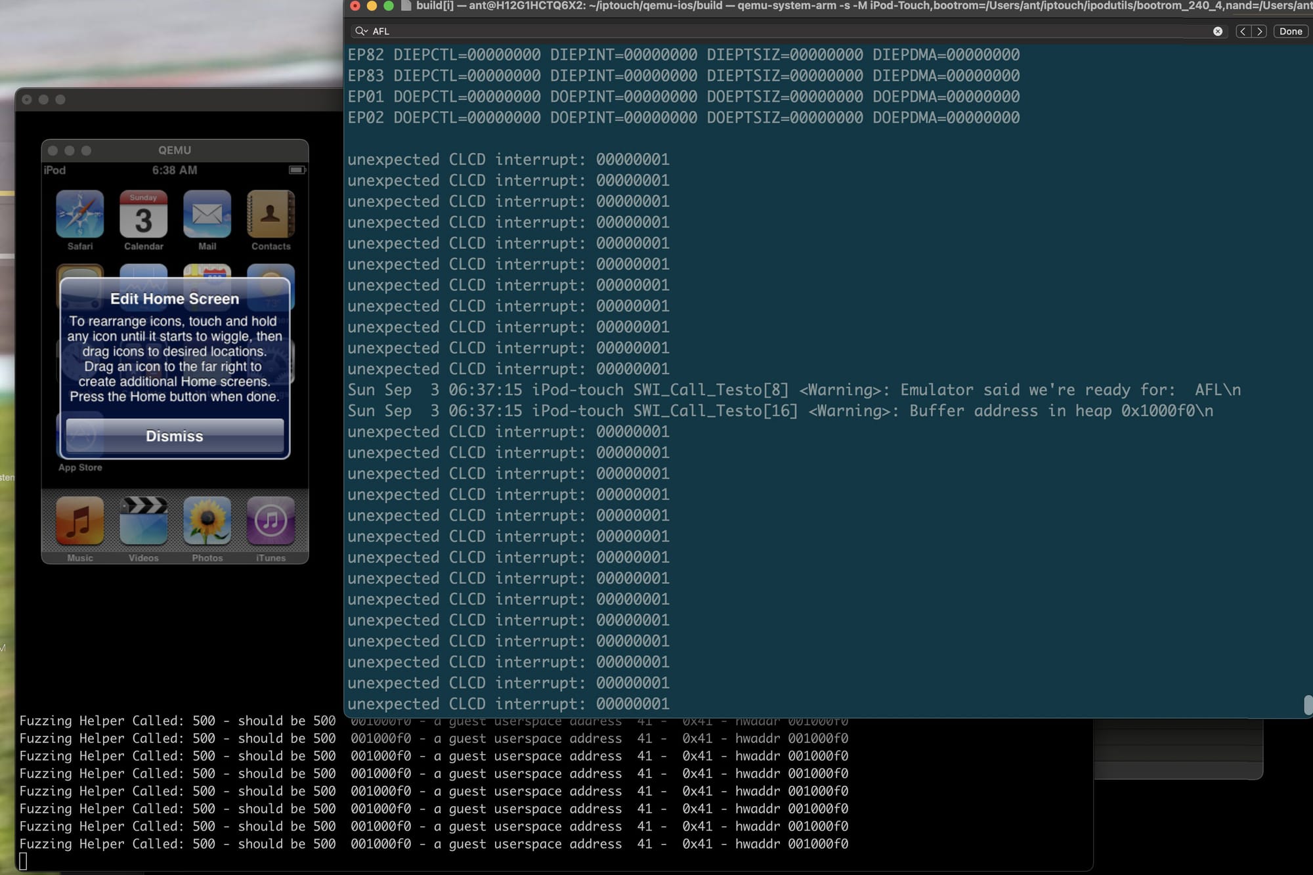Go to next search match

coord(1259,32)
